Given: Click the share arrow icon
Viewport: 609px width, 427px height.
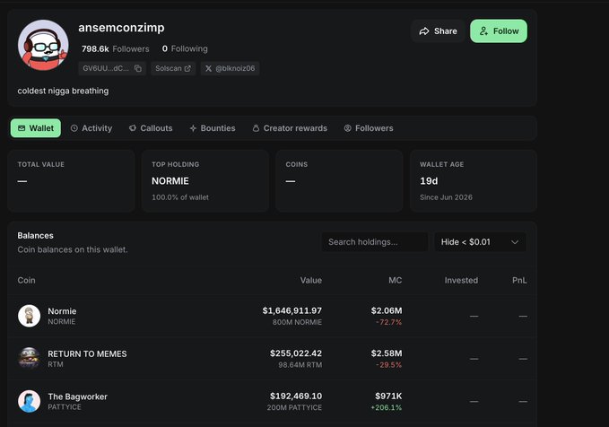Looking at the screenshot, I should coord(424,31).
